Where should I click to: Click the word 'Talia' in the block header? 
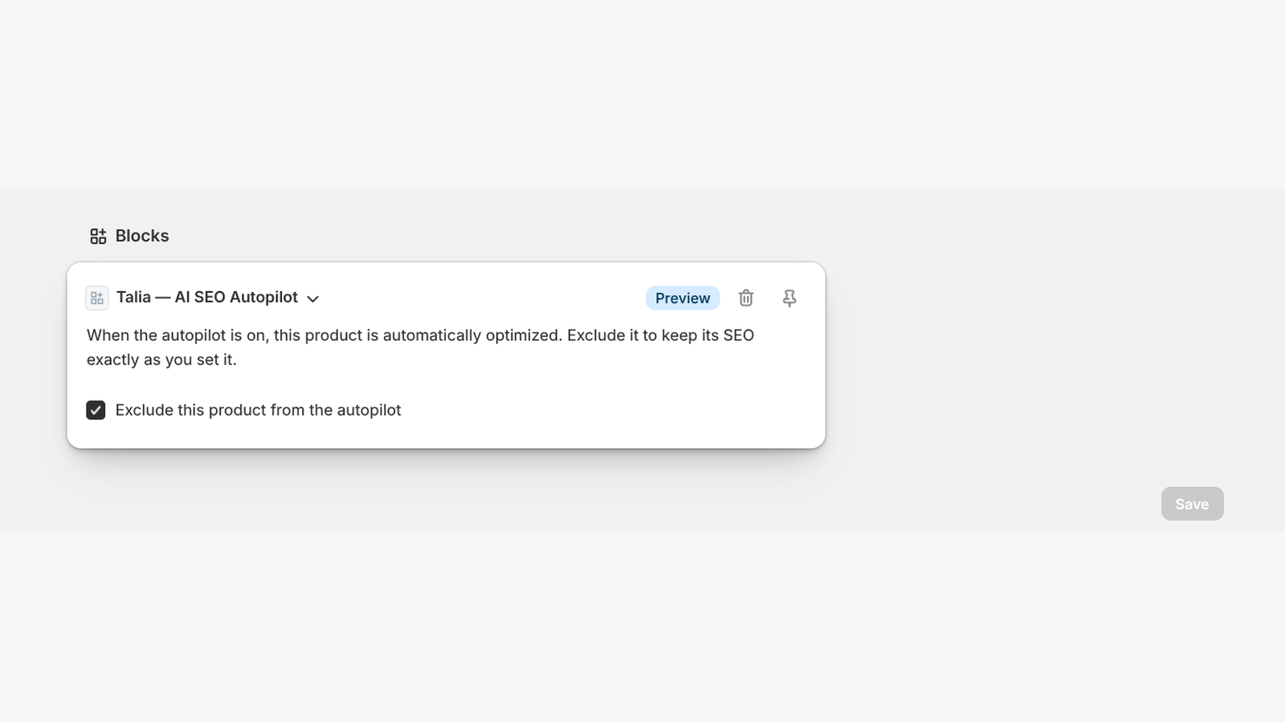[133, 298]
